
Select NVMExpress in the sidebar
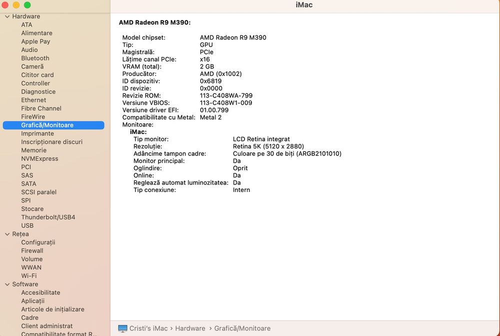pyautogui.click(x=39, y=158)
